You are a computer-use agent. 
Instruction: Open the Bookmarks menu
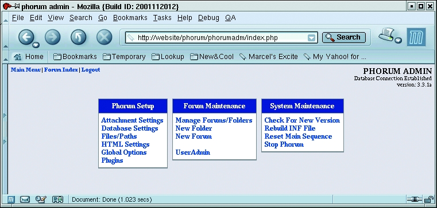pos(130,18)
